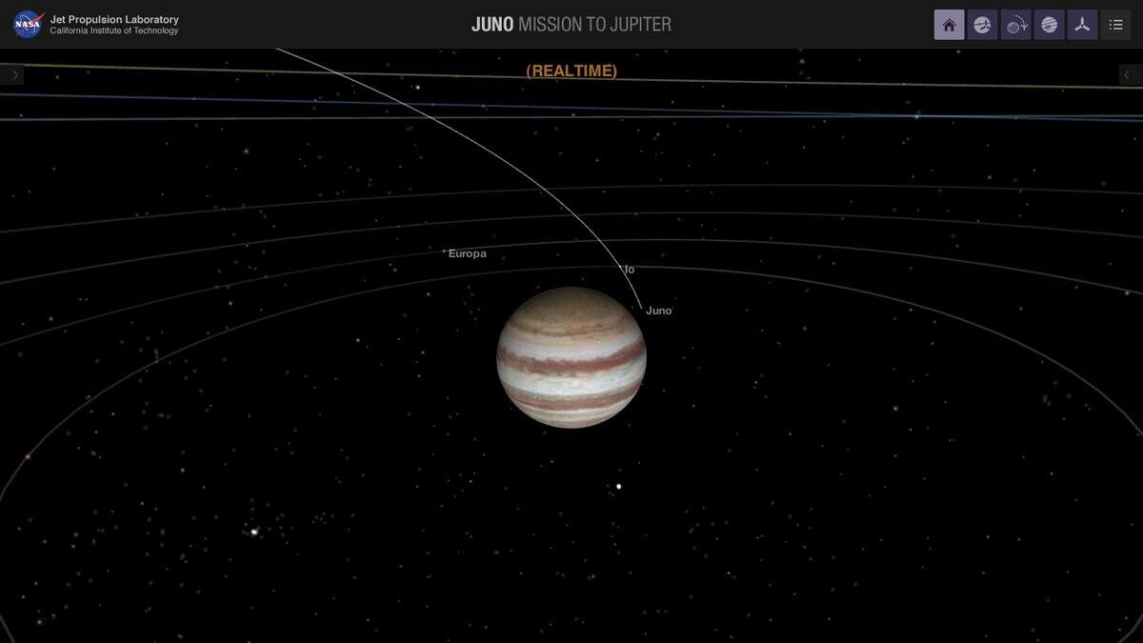Click the bright star at lower left
1143x643 pixels.
pos(254,532)
